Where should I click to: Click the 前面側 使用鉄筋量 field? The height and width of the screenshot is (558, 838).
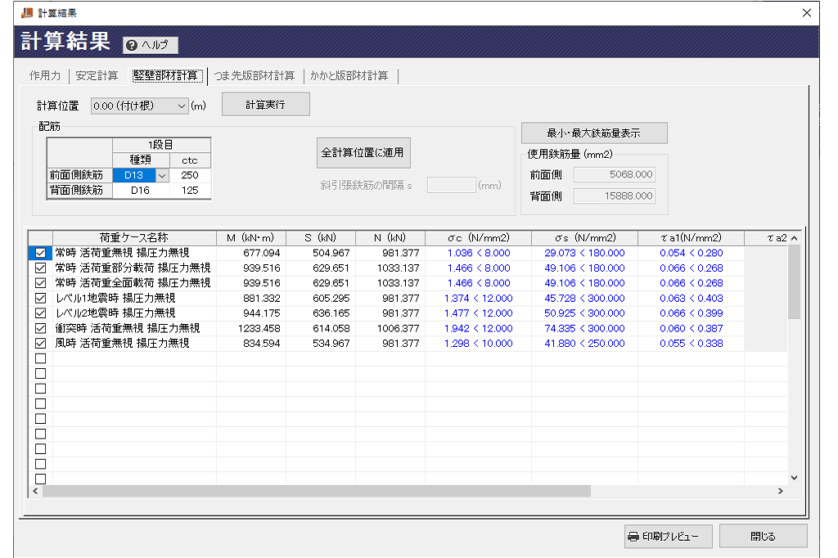point(615,174)
